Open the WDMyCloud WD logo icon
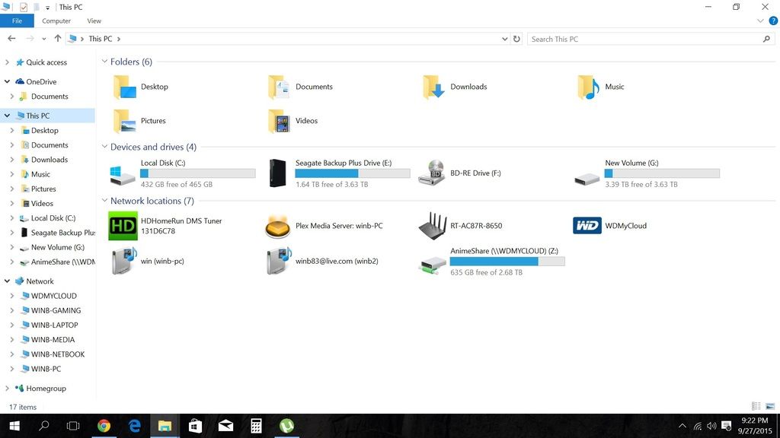Image resolution: width=780 pixels, height=438 pixels. (x=587, y=225)
